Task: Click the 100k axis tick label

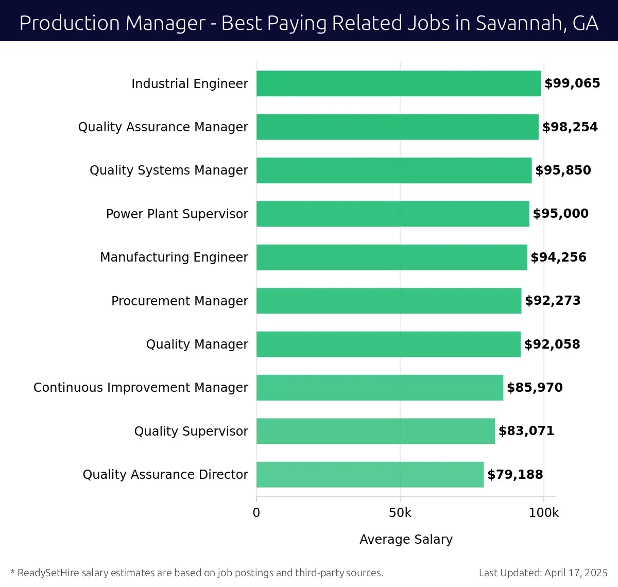Action: [x=544, y=513]
